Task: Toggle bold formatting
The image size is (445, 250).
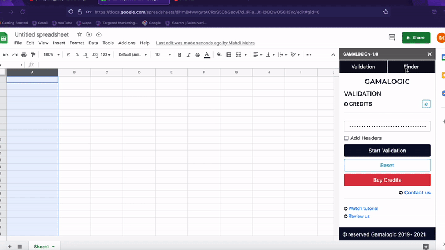Action: click(179, 54)
